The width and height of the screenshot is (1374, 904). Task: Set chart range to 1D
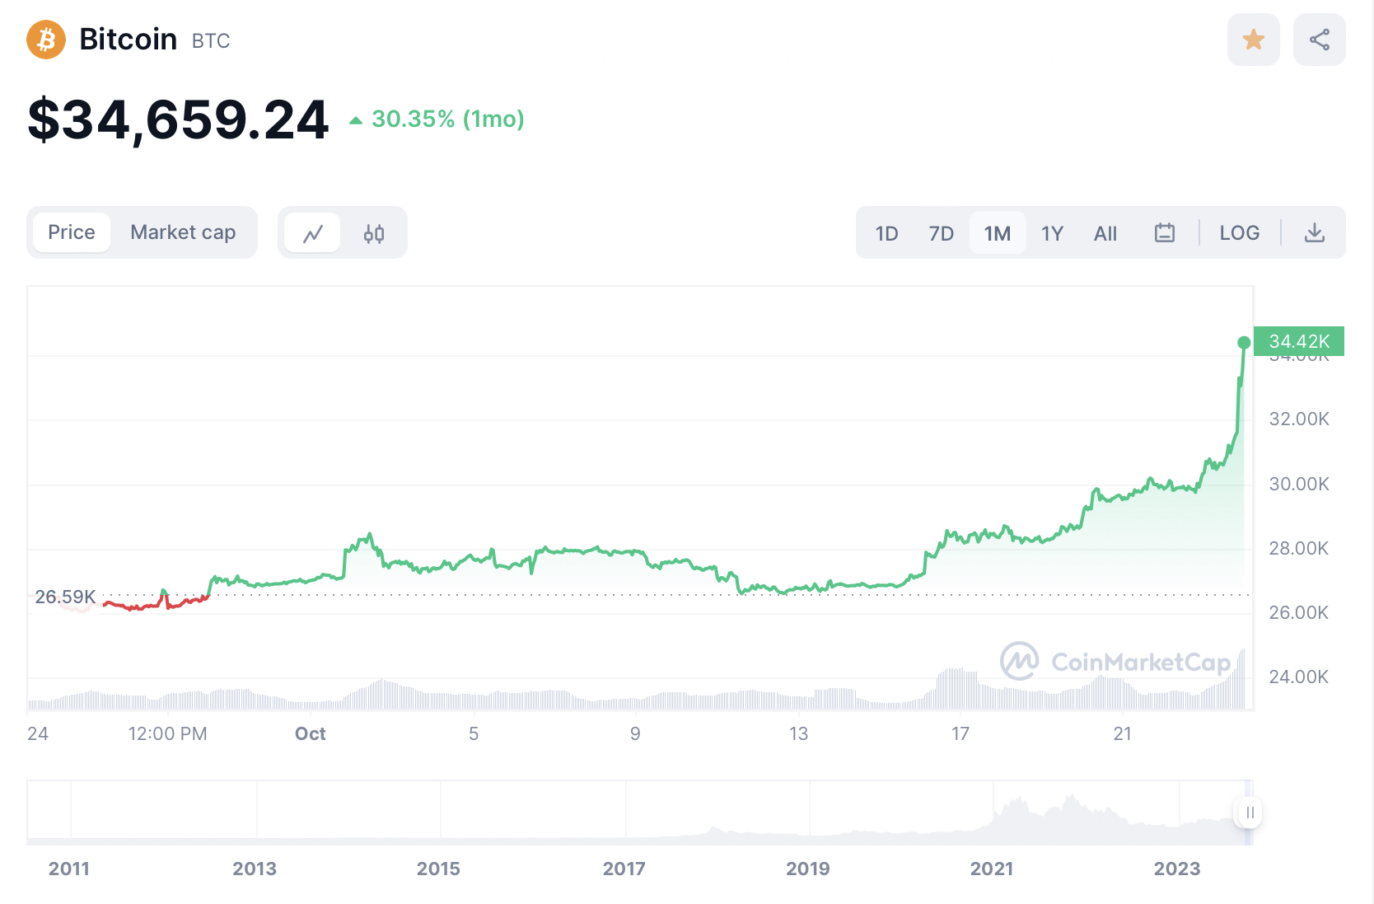(886, 233)
